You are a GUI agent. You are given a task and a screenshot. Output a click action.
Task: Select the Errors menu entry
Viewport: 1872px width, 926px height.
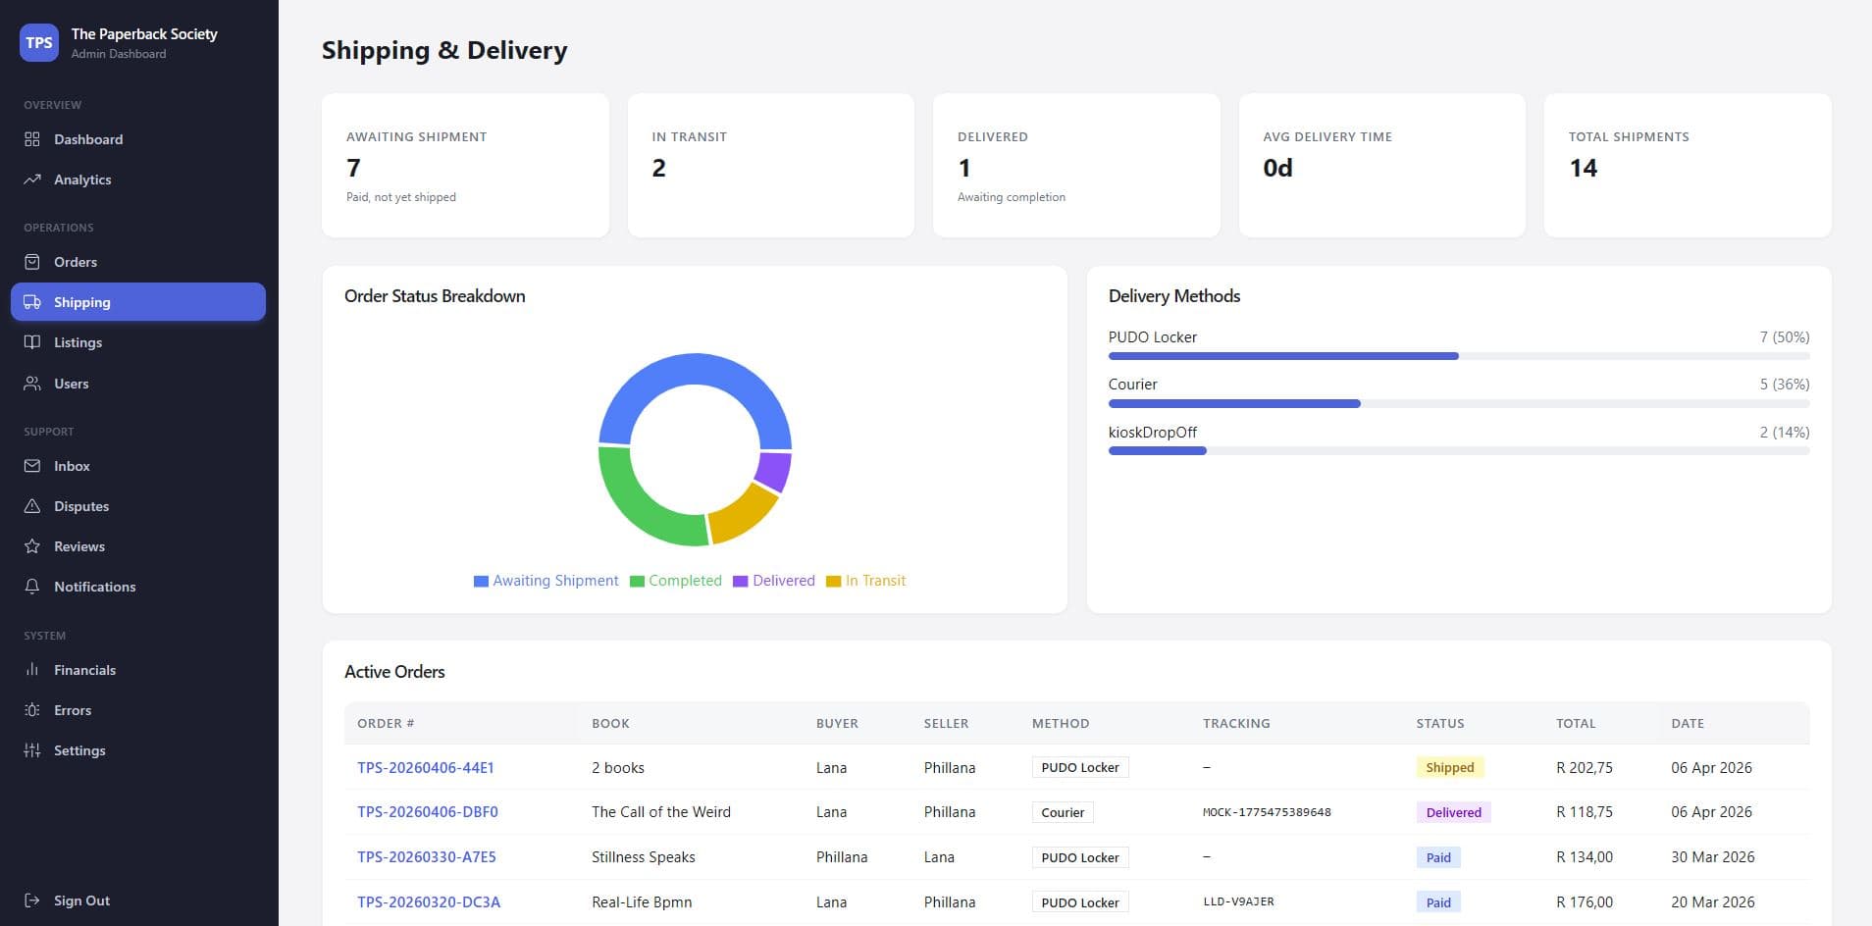coord(71,709)
